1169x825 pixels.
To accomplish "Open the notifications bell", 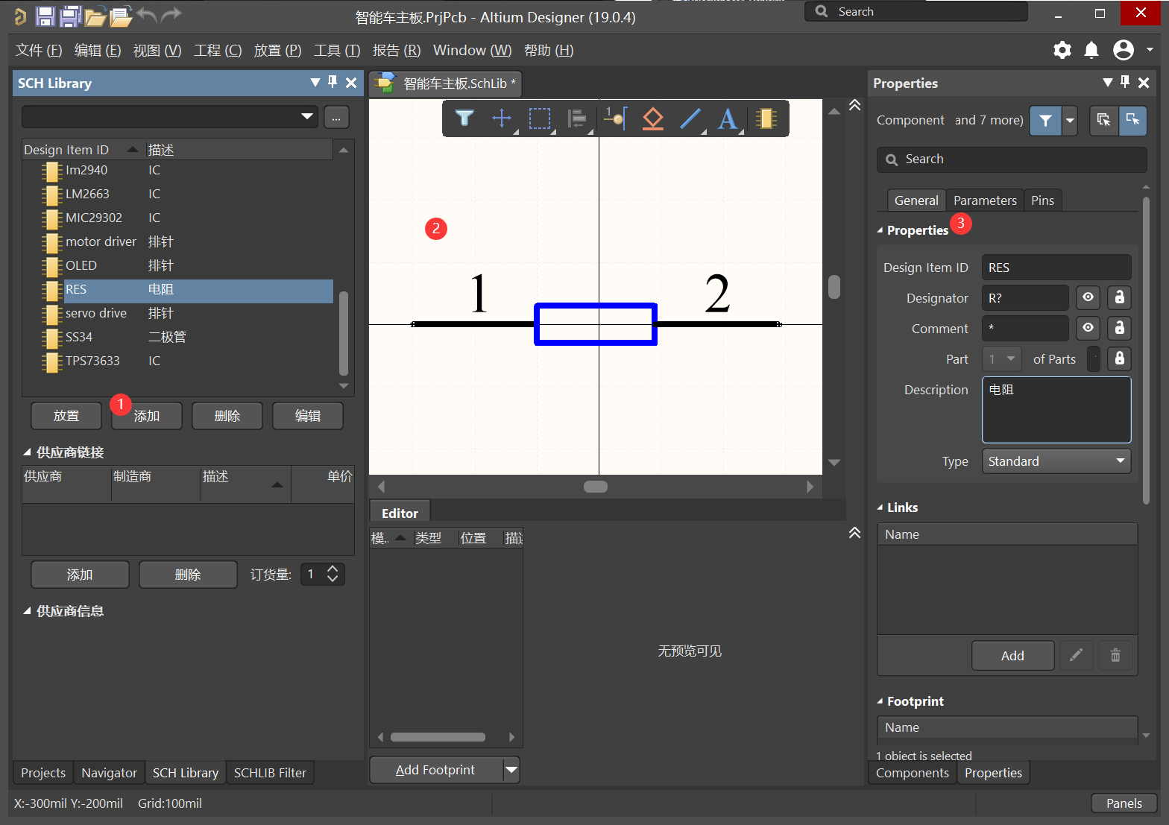I will click(1091, 50).
